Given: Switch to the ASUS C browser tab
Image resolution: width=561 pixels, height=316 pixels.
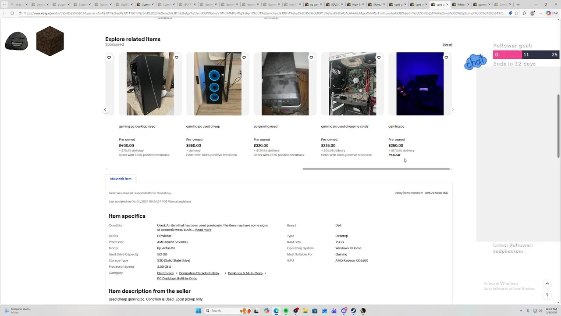Looking at the screenshot, I should [x=334, y=4].
